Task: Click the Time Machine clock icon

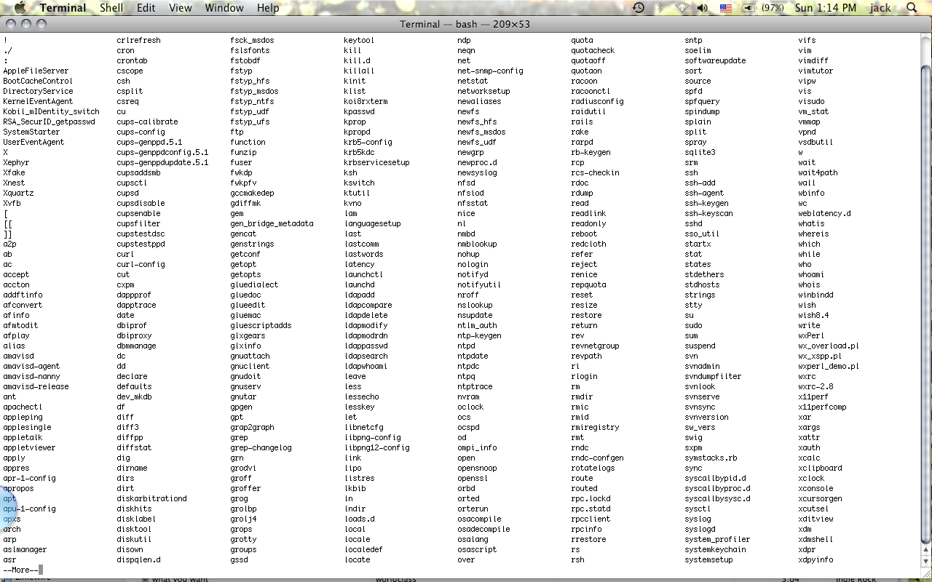Action: point(639,8)
